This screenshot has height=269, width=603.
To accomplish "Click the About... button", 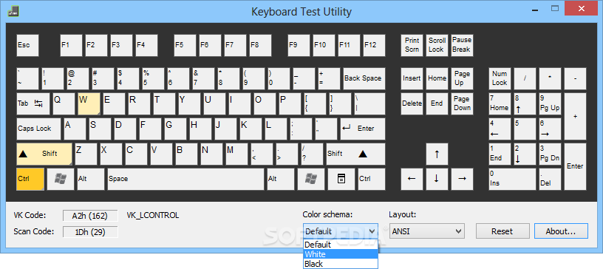I will point(561,231).
